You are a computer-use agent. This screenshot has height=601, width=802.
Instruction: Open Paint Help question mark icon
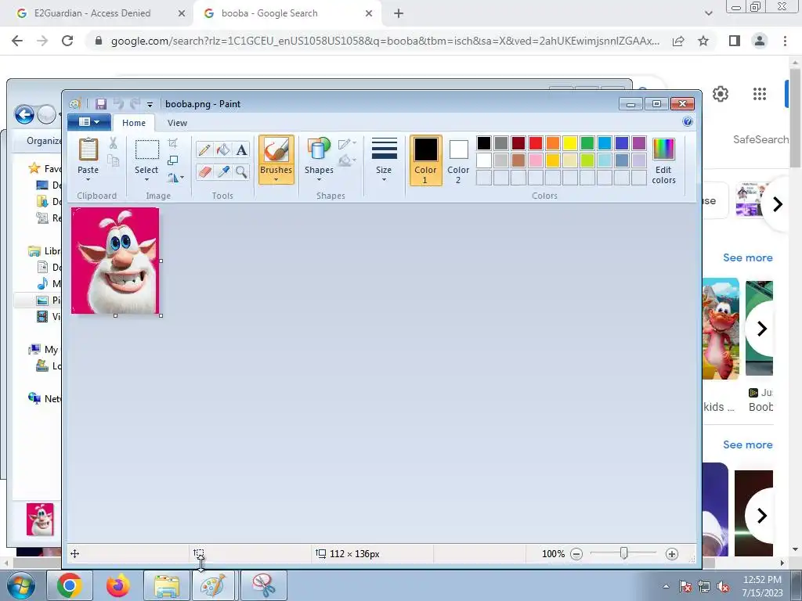point(688,121)
